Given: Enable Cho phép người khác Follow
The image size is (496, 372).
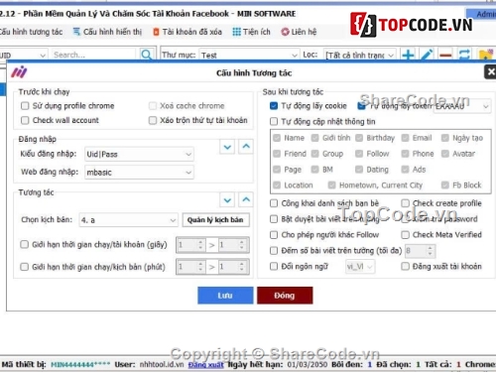Looking at the screenshot, I should [274, 235].
